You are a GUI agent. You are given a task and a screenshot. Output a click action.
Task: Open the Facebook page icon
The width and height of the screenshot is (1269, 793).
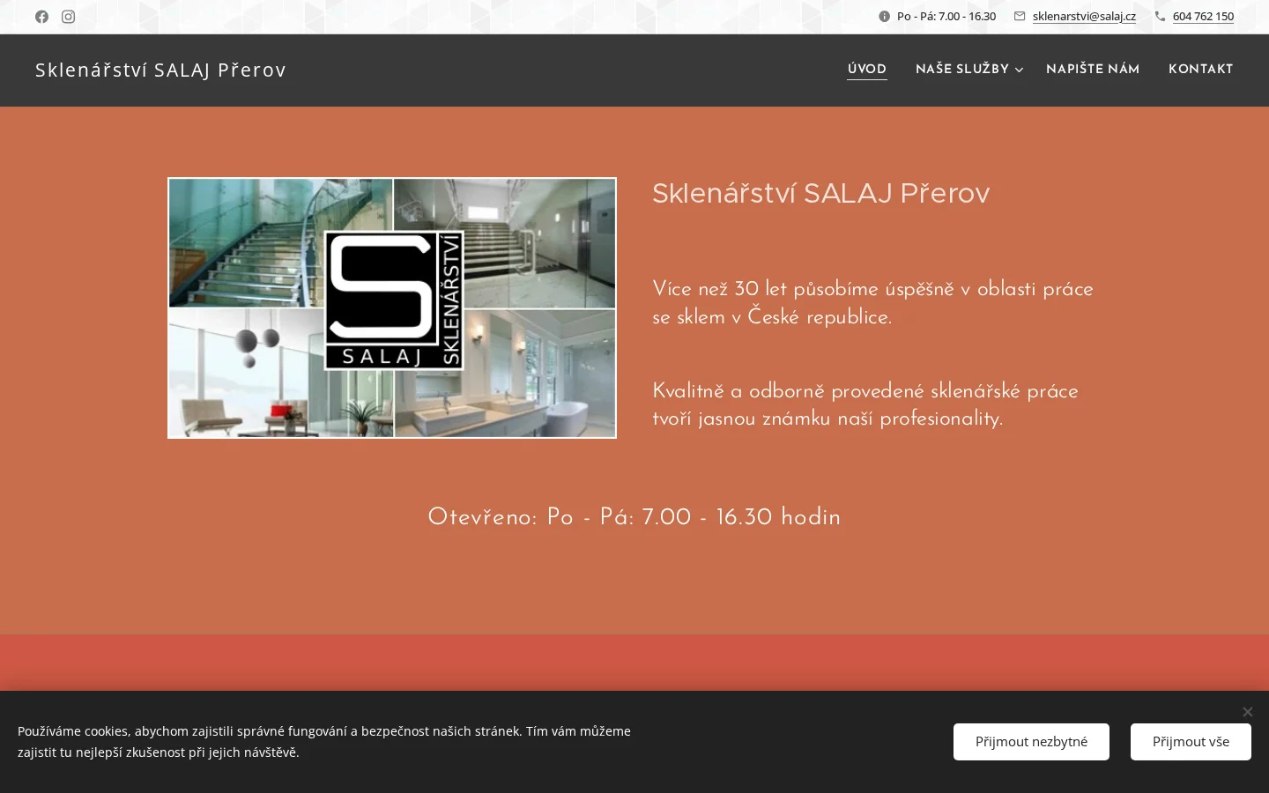pyautogui.click(x=41, y=17)
